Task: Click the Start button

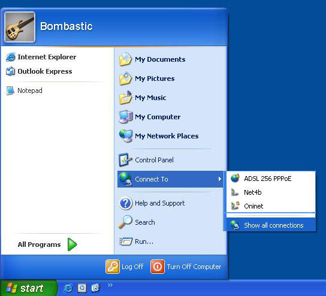Action: coord(29,288)
